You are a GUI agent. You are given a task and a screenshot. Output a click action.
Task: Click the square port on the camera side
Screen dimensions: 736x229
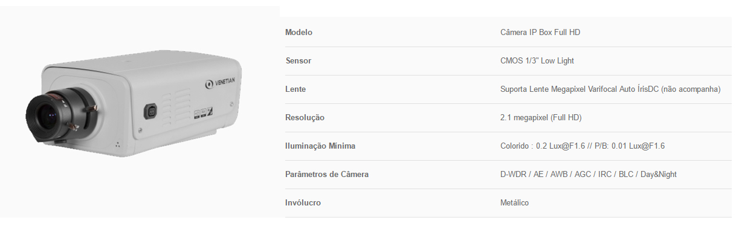(x=152, y=112)
